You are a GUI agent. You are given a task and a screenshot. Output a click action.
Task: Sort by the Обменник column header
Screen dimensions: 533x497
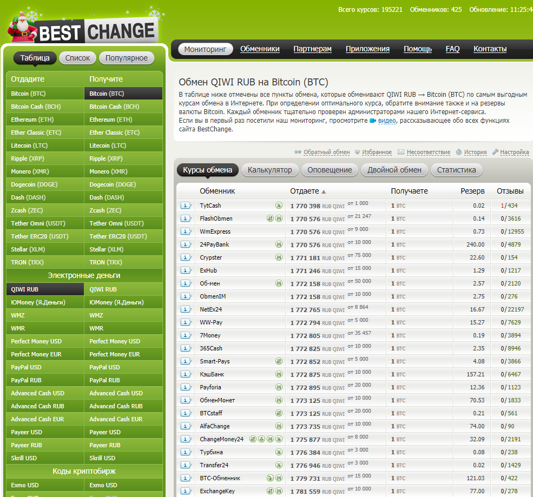(217, 191)
